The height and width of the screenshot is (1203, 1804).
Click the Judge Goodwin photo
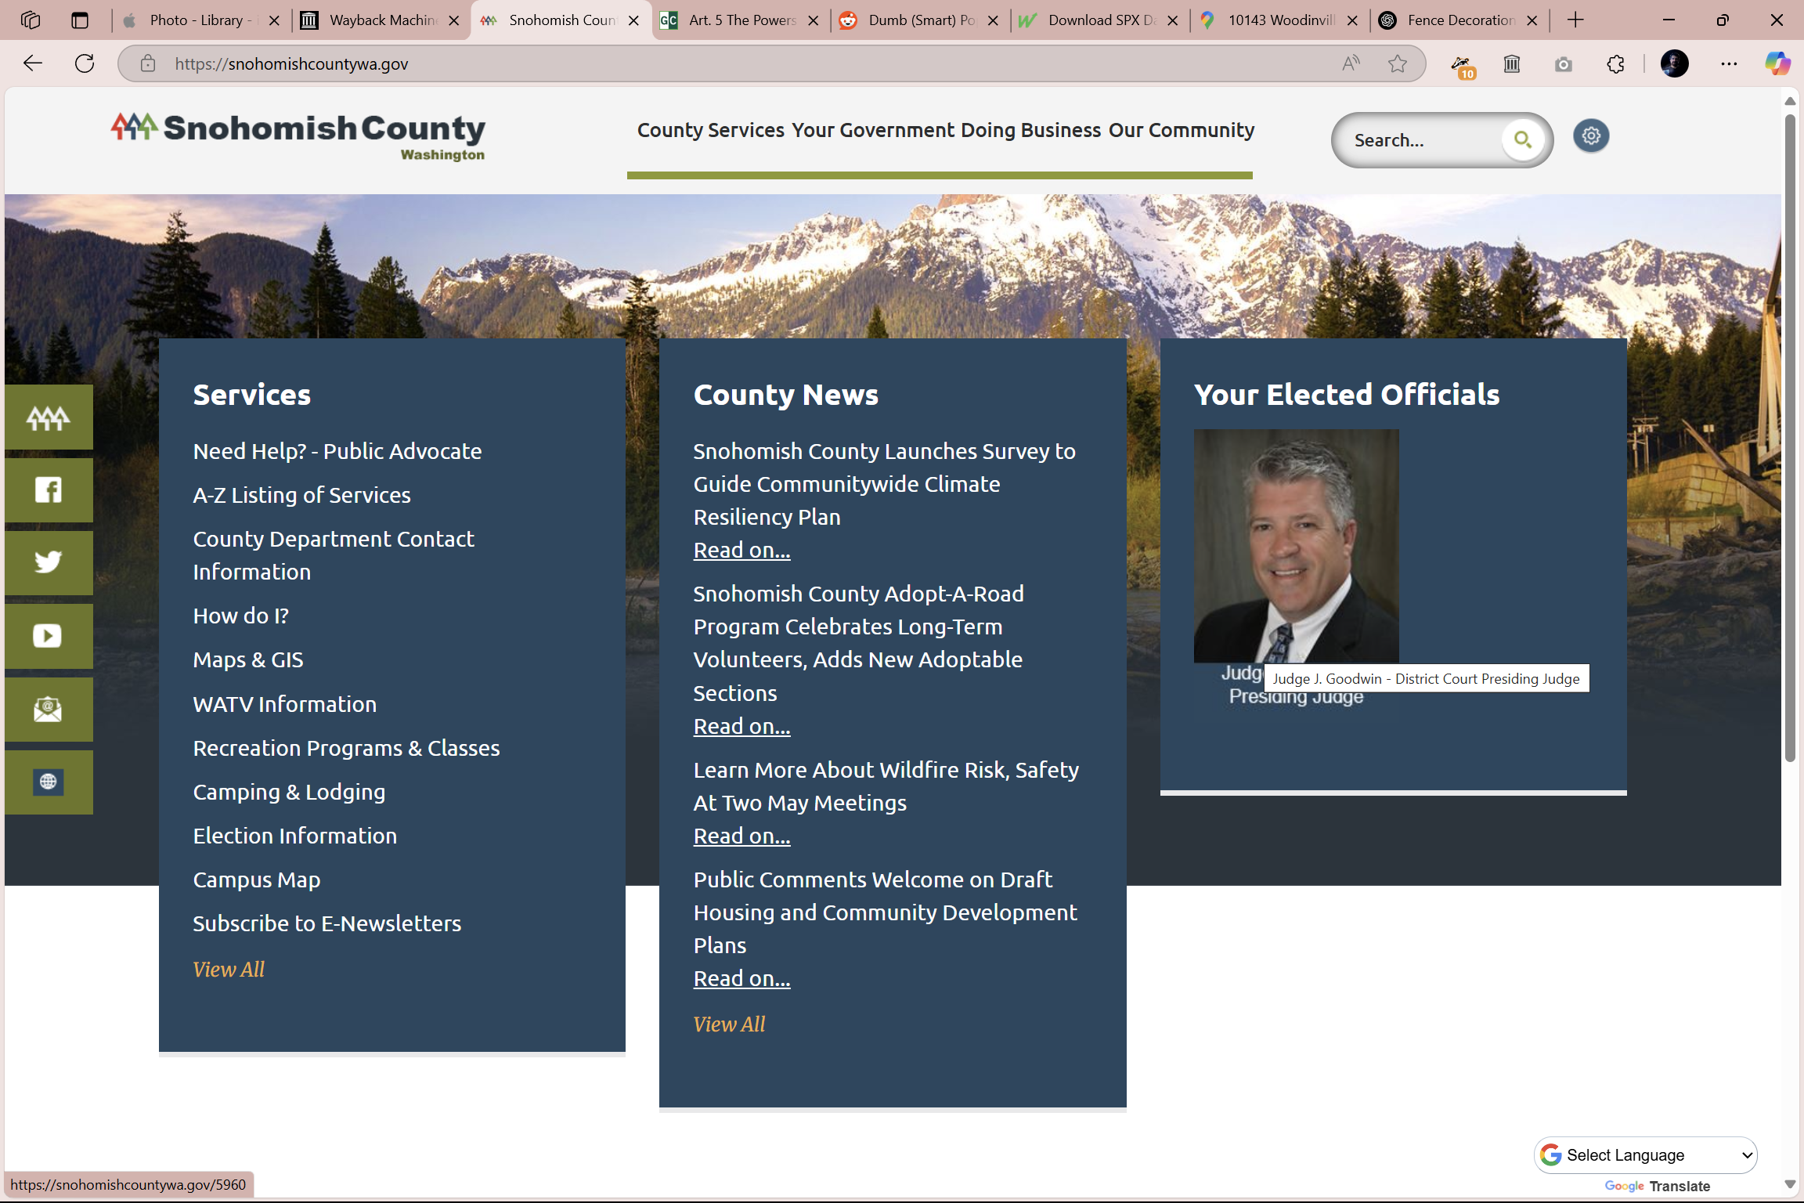(x=1296, y=546)
